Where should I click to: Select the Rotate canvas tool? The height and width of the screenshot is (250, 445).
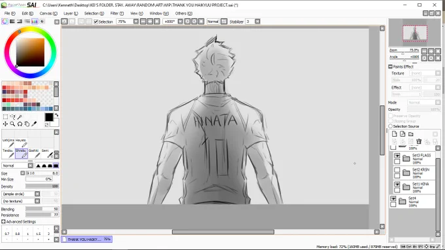[x=20, y=124]
